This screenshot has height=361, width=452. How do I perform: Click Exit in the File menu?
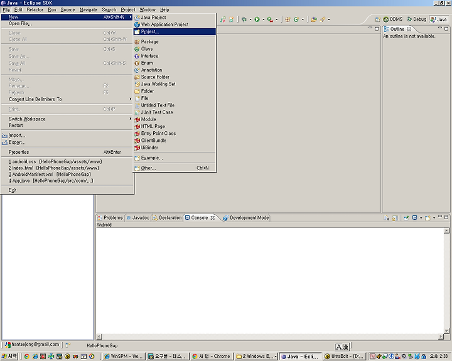tap(67, 190)
